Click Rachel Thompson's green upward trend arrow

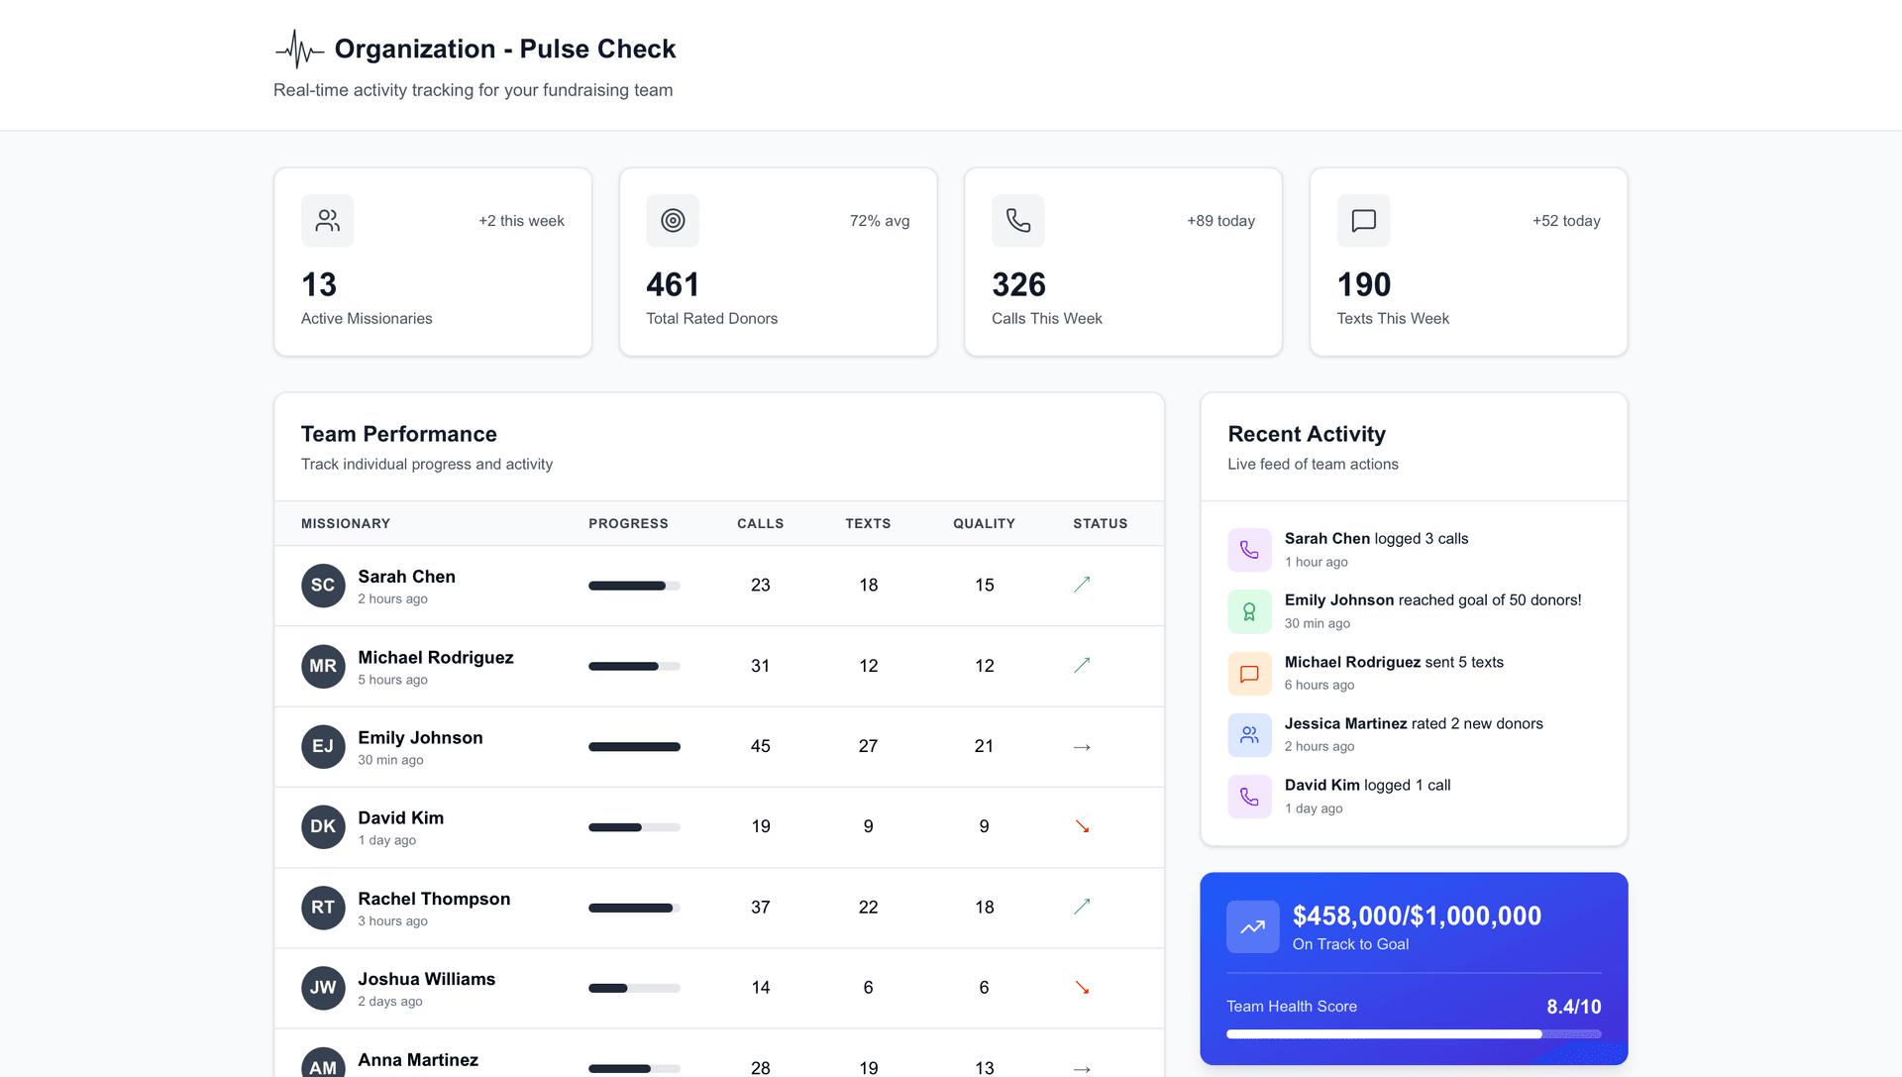(1082, 907)
